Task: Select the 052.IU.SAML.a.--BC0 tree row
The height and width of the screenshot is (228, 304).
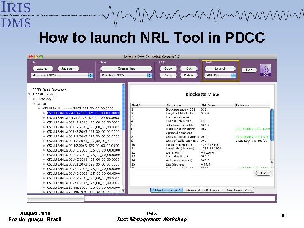Action: click(x=83, y=113)
